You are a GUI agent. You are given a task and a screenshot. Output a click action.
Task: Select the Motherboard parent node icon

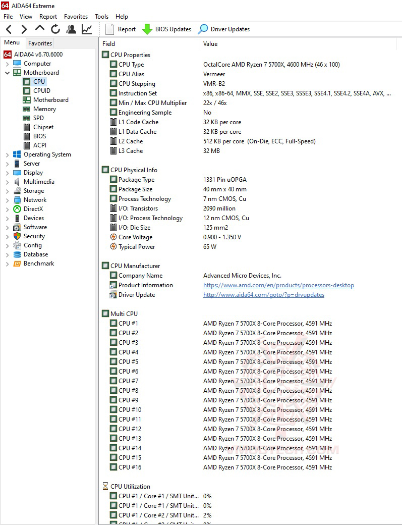pos(17,73)
